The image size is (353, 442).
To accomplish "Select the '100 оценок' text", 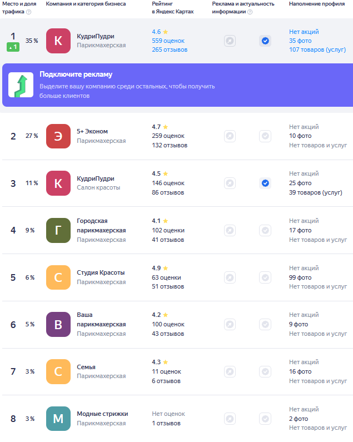I will click(168, 325).
